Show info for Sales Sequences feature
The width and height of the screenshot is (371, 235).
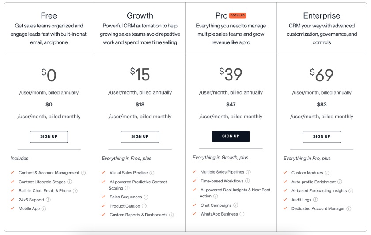(x=146, y=197)
